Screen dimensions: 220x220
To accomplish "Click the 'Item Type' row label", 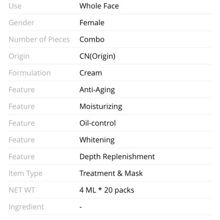I will [x=26, y=174].
